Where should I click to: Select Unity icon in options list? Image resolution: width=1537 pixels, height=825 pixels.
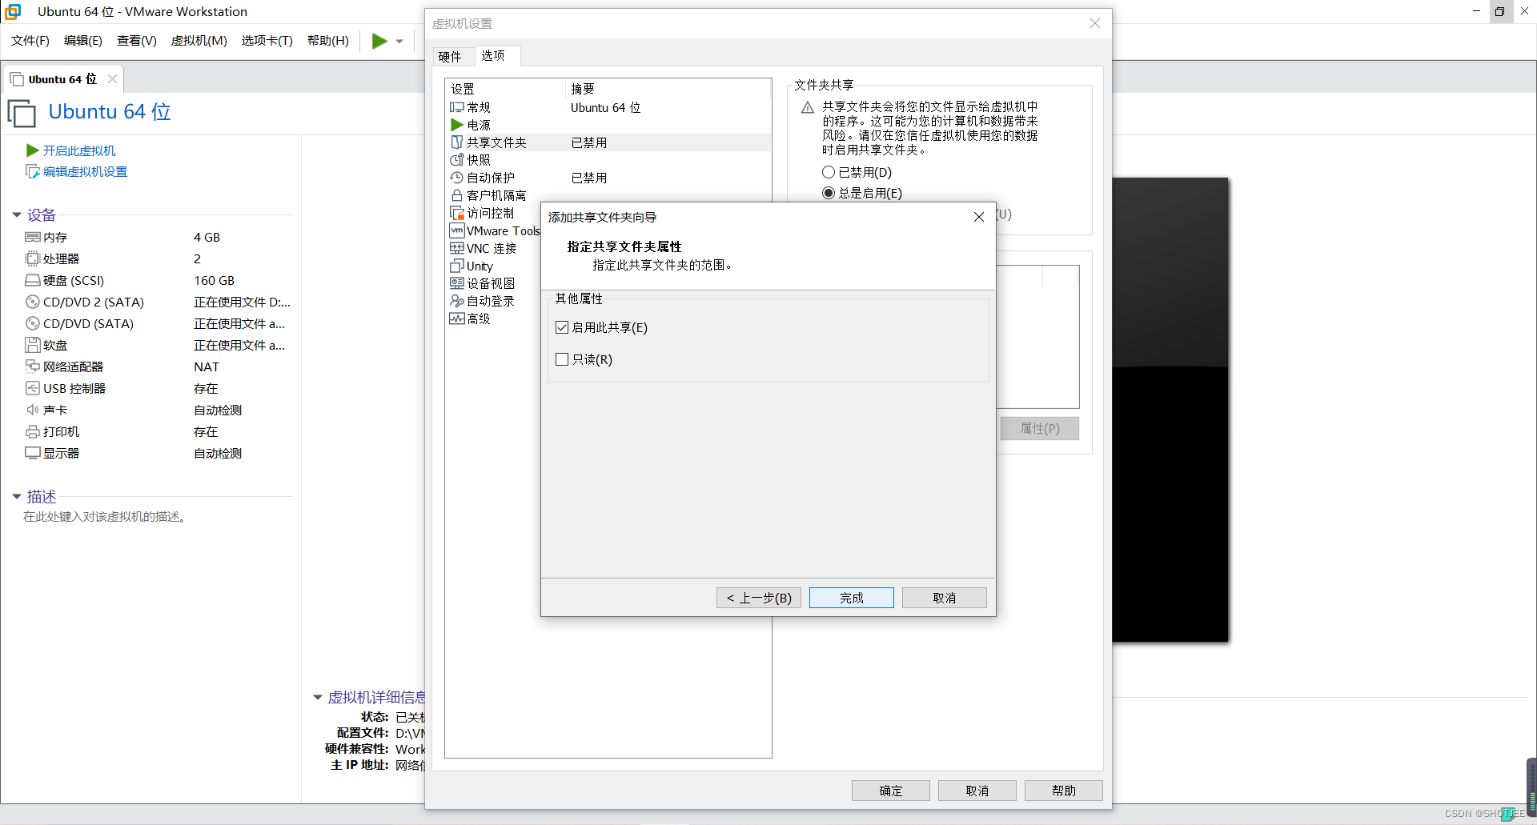[x=457, y=266]
